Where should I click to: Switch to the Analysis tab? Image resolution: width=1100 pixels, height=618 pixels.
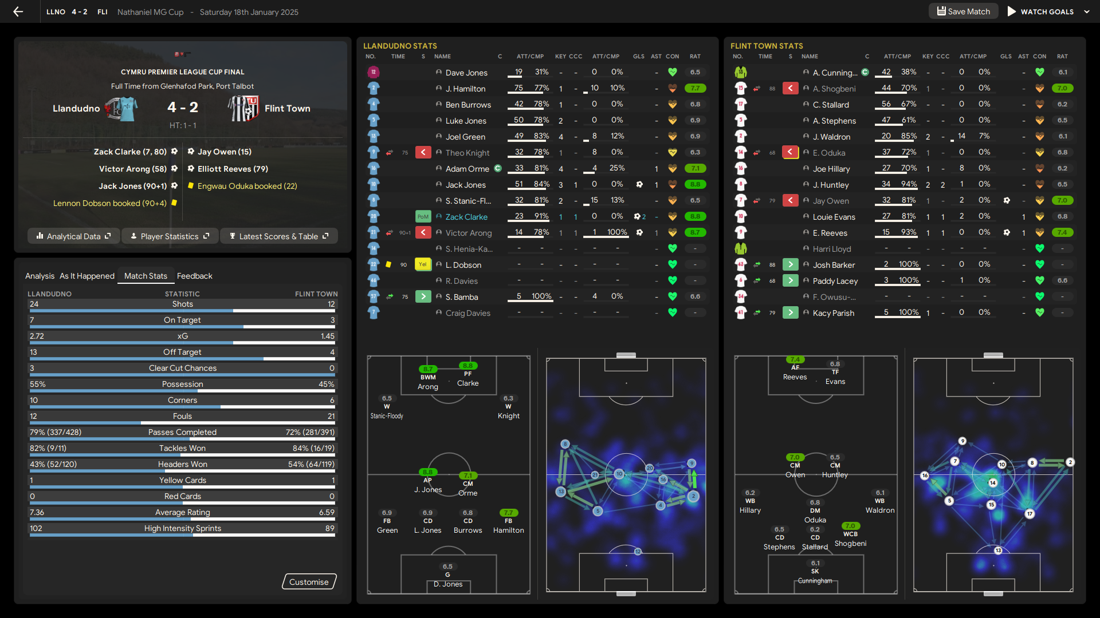click(x=40, y=276)
